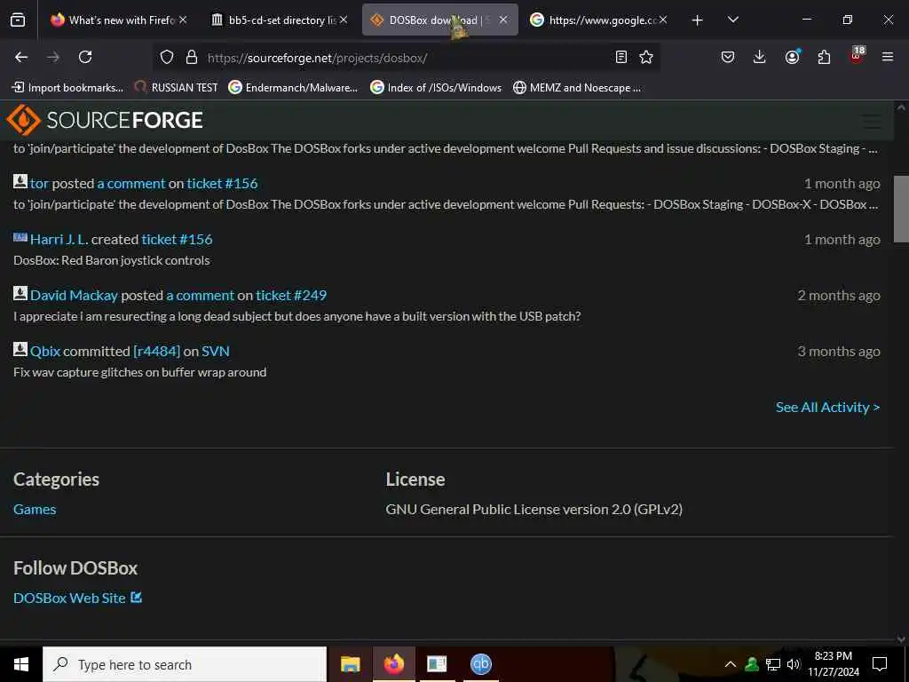Open the qBittorrent taskbar icon
The image size is (909, 682).
(480, 664)
